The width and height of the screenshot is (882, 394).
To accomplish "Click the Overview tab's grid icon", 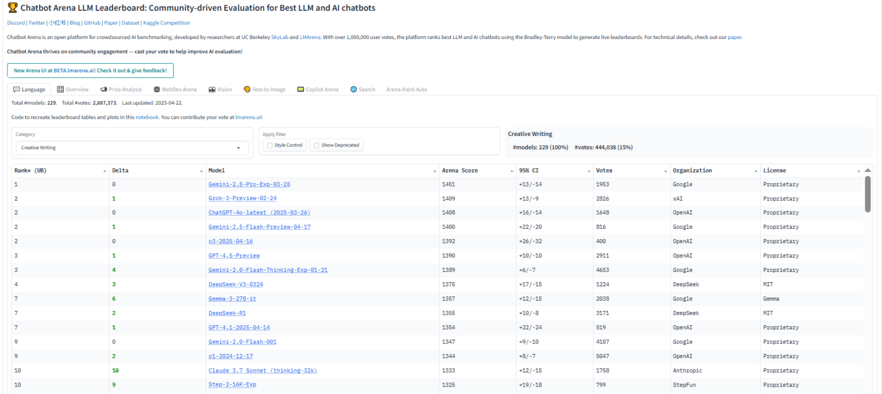I will pyautogui.click(x=60, y=89).
